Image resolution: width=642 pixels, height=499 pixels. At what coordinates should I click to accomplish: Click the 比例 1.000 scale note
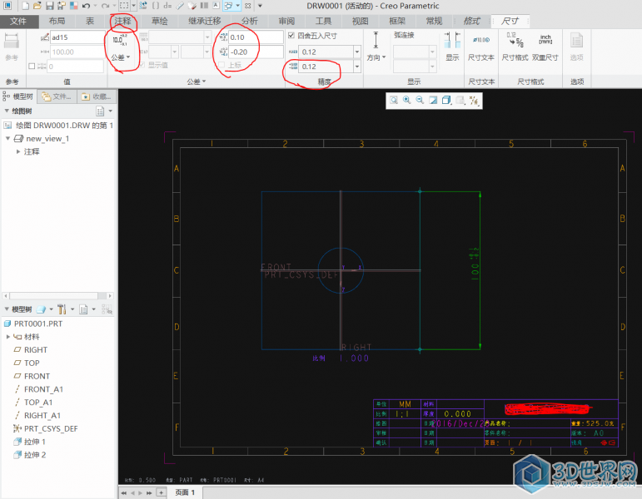coord(341,358)
